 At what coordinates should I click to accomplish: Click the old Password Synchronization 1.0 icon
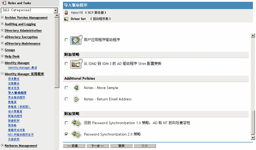tap(76, 123)
